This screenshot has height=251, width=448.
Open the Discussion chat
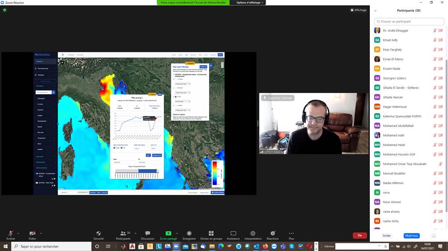click(x=148, y=235)
